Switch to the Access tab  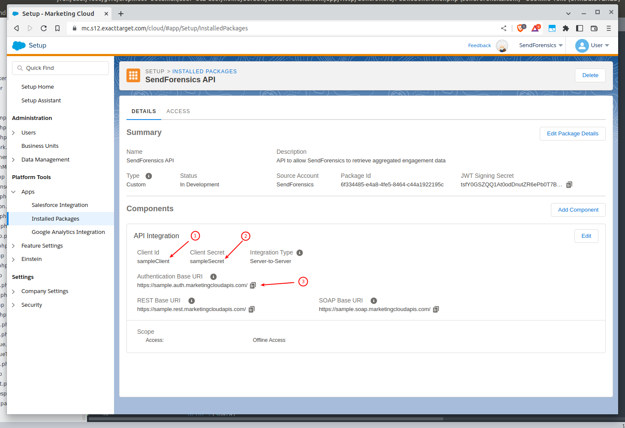tap(178, 111)
